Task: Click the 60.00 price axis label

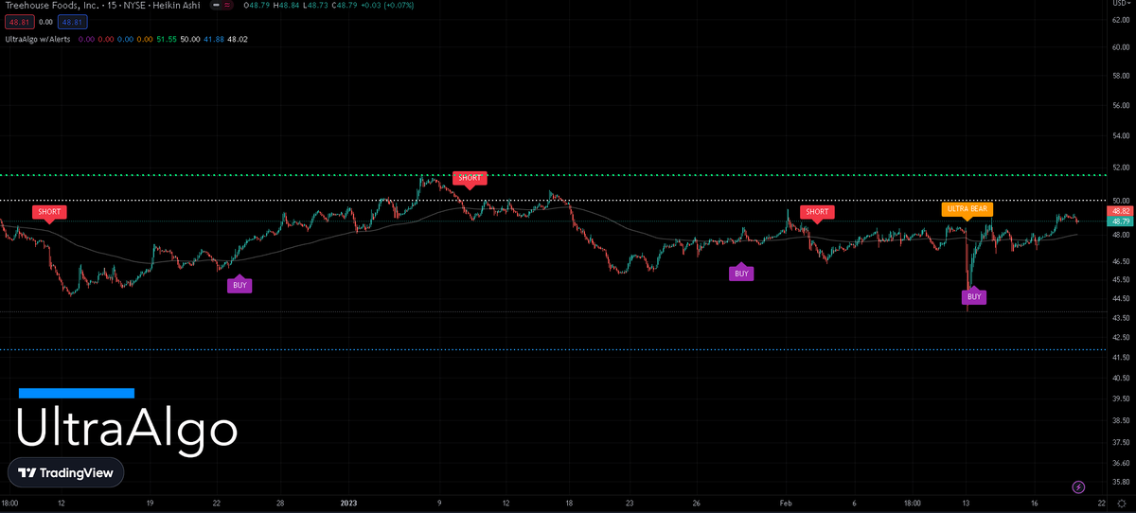Action: pos(1123,46)
